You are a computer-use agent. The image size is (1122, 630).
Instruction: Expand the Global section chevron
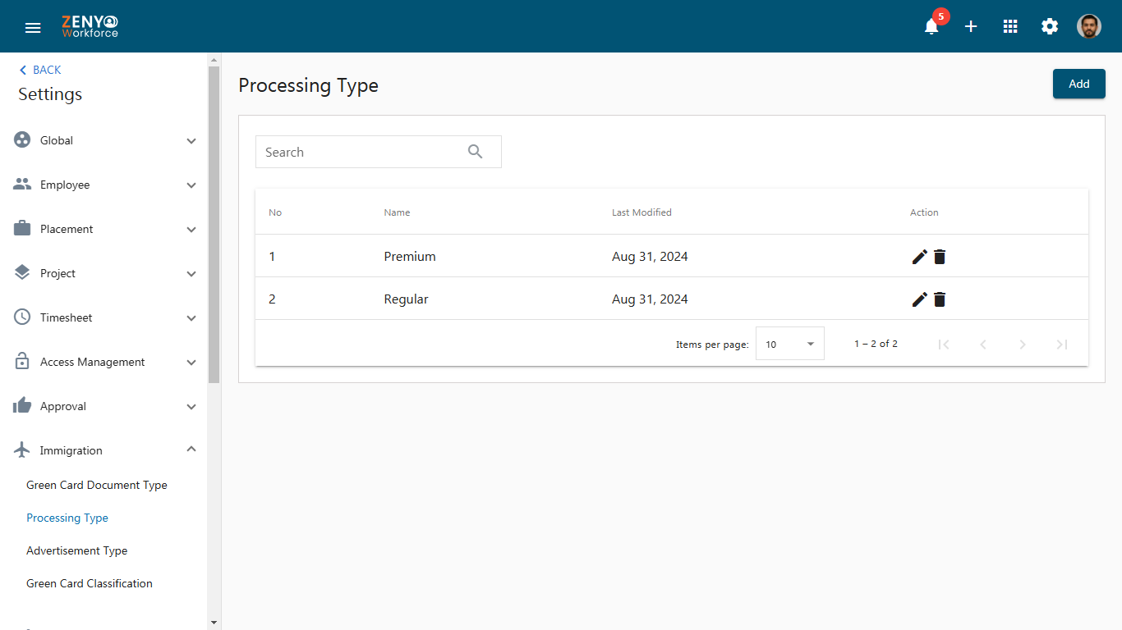point(191,141)
